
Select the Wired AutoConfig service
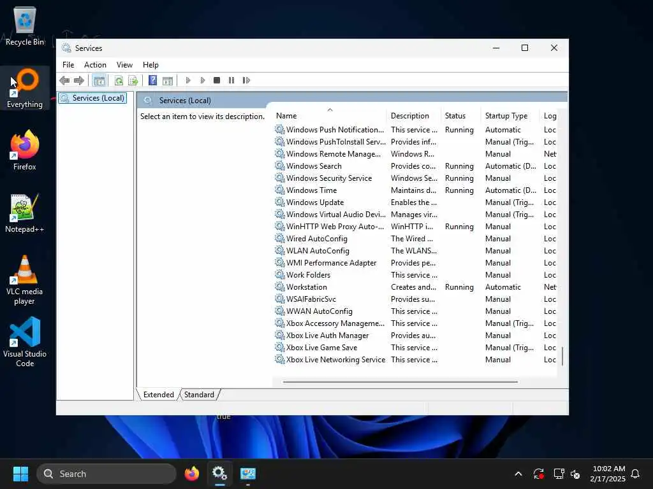(415, 239)
